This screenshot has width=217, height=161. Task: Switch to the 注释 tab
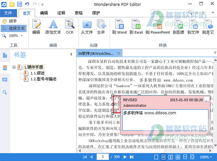61,13
